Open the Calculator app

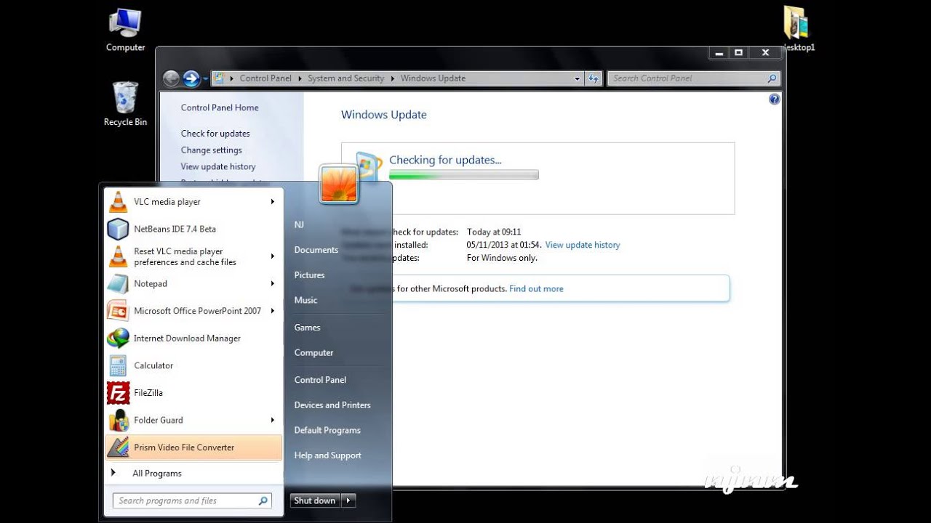(193, 365)
